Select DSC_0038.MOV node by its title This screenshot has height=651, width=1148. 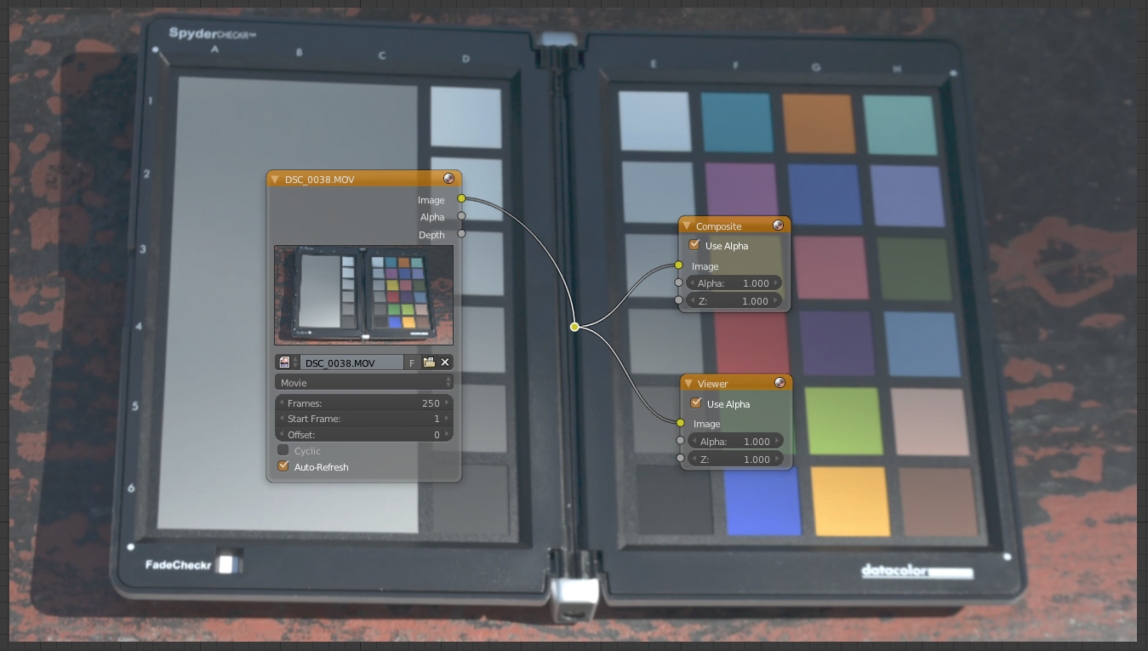[319, 180]
